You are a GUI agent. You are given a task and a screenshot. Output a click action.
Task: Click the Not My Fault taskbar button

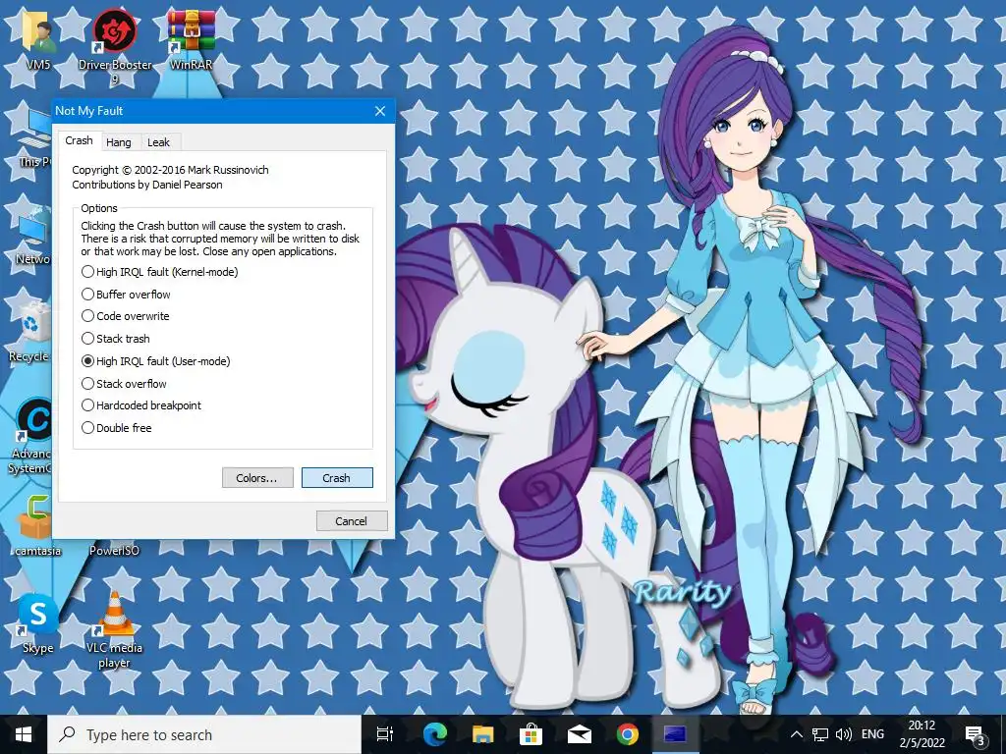676,734
